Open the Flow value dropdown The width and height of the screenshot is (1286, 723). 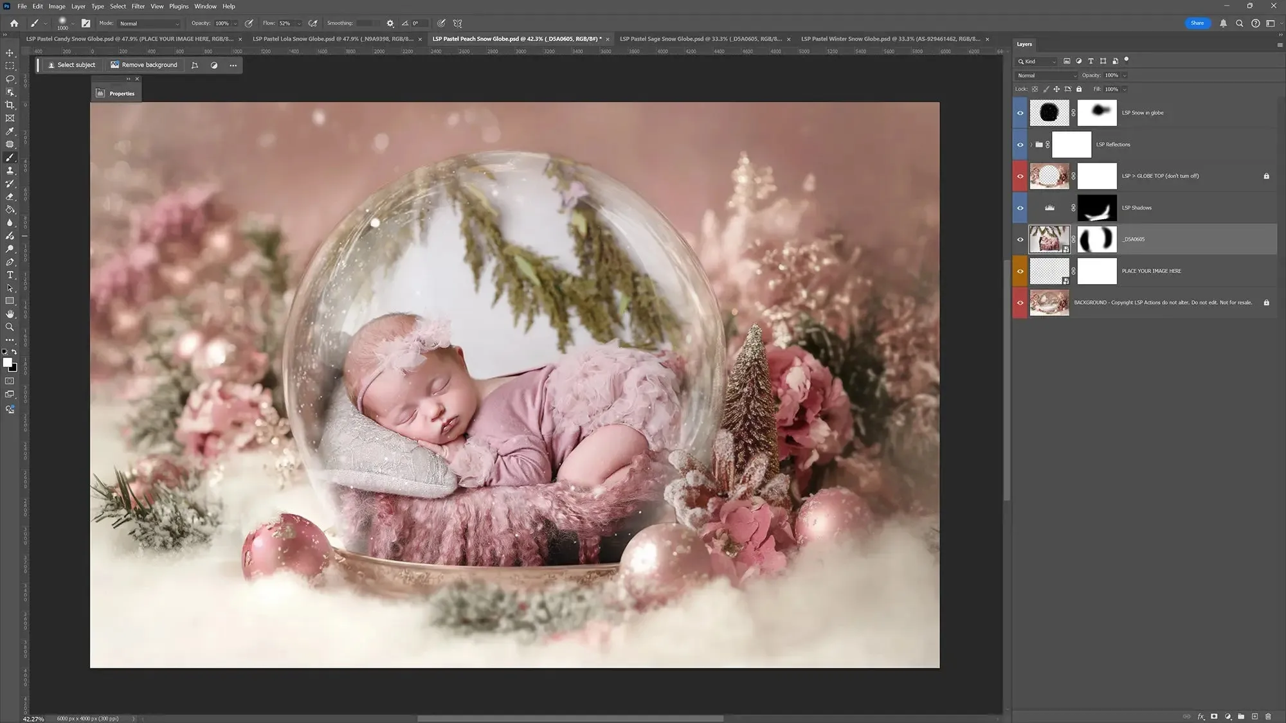299,23
